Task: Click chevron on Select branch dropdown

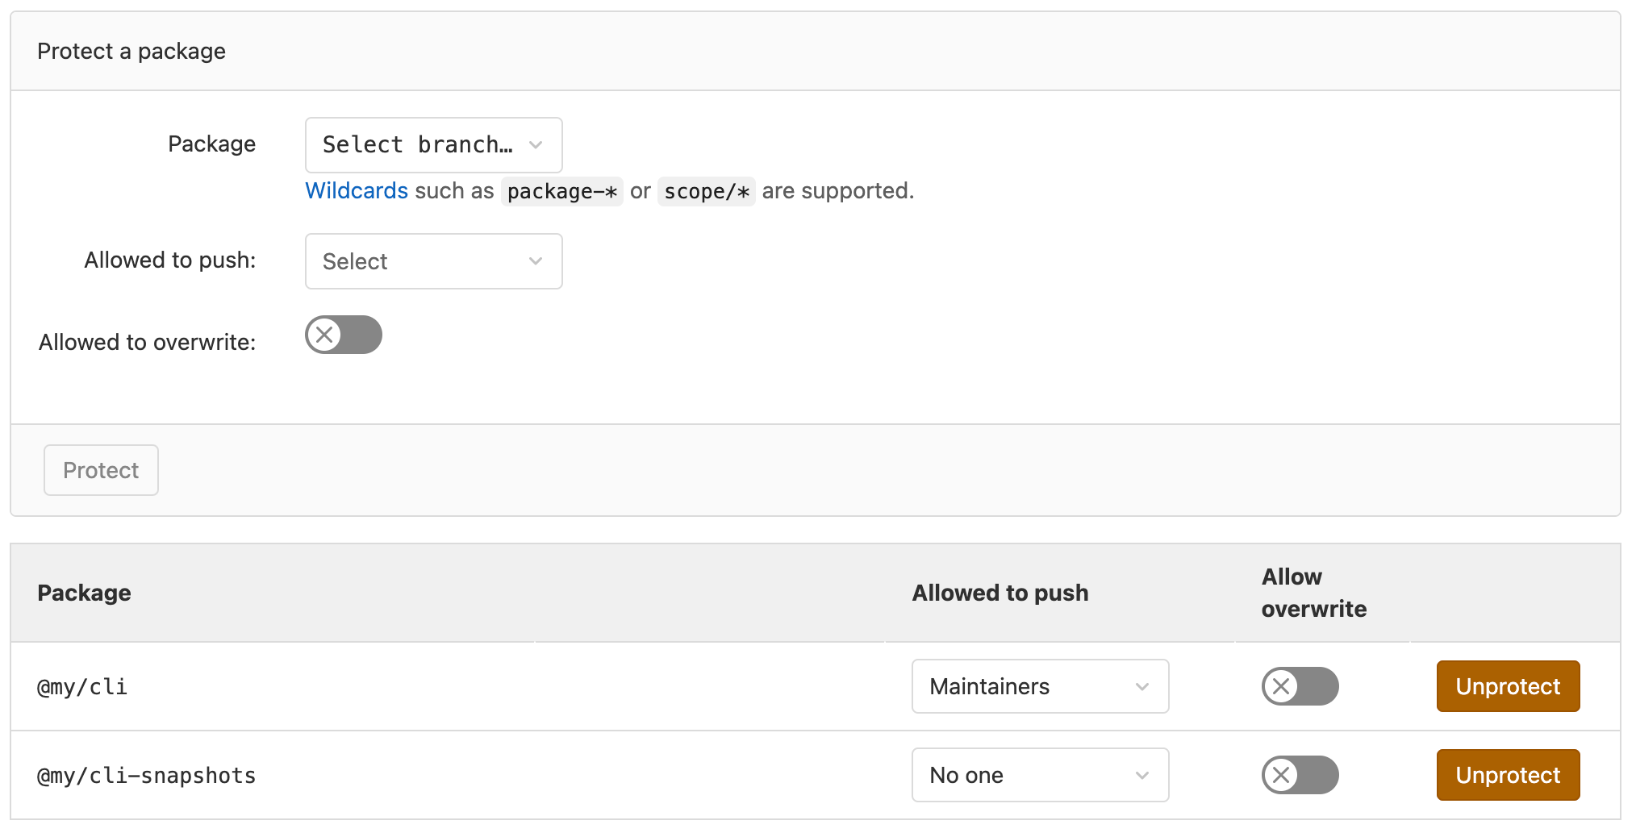Action: 536,145
